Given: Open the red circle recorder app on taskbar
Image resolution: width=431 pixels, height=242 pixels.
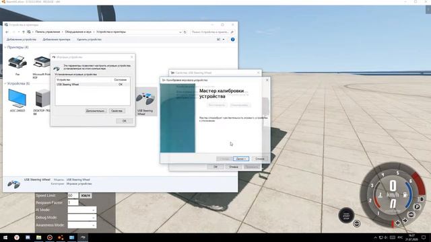Looking at the screenshot, I should (50, 237).
